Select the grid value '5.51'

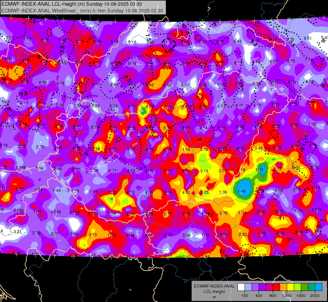click(308, 38)
